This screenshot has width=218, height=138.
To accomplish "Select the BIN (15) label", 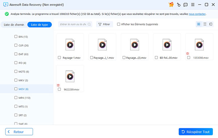I will [x=23, y=37].
